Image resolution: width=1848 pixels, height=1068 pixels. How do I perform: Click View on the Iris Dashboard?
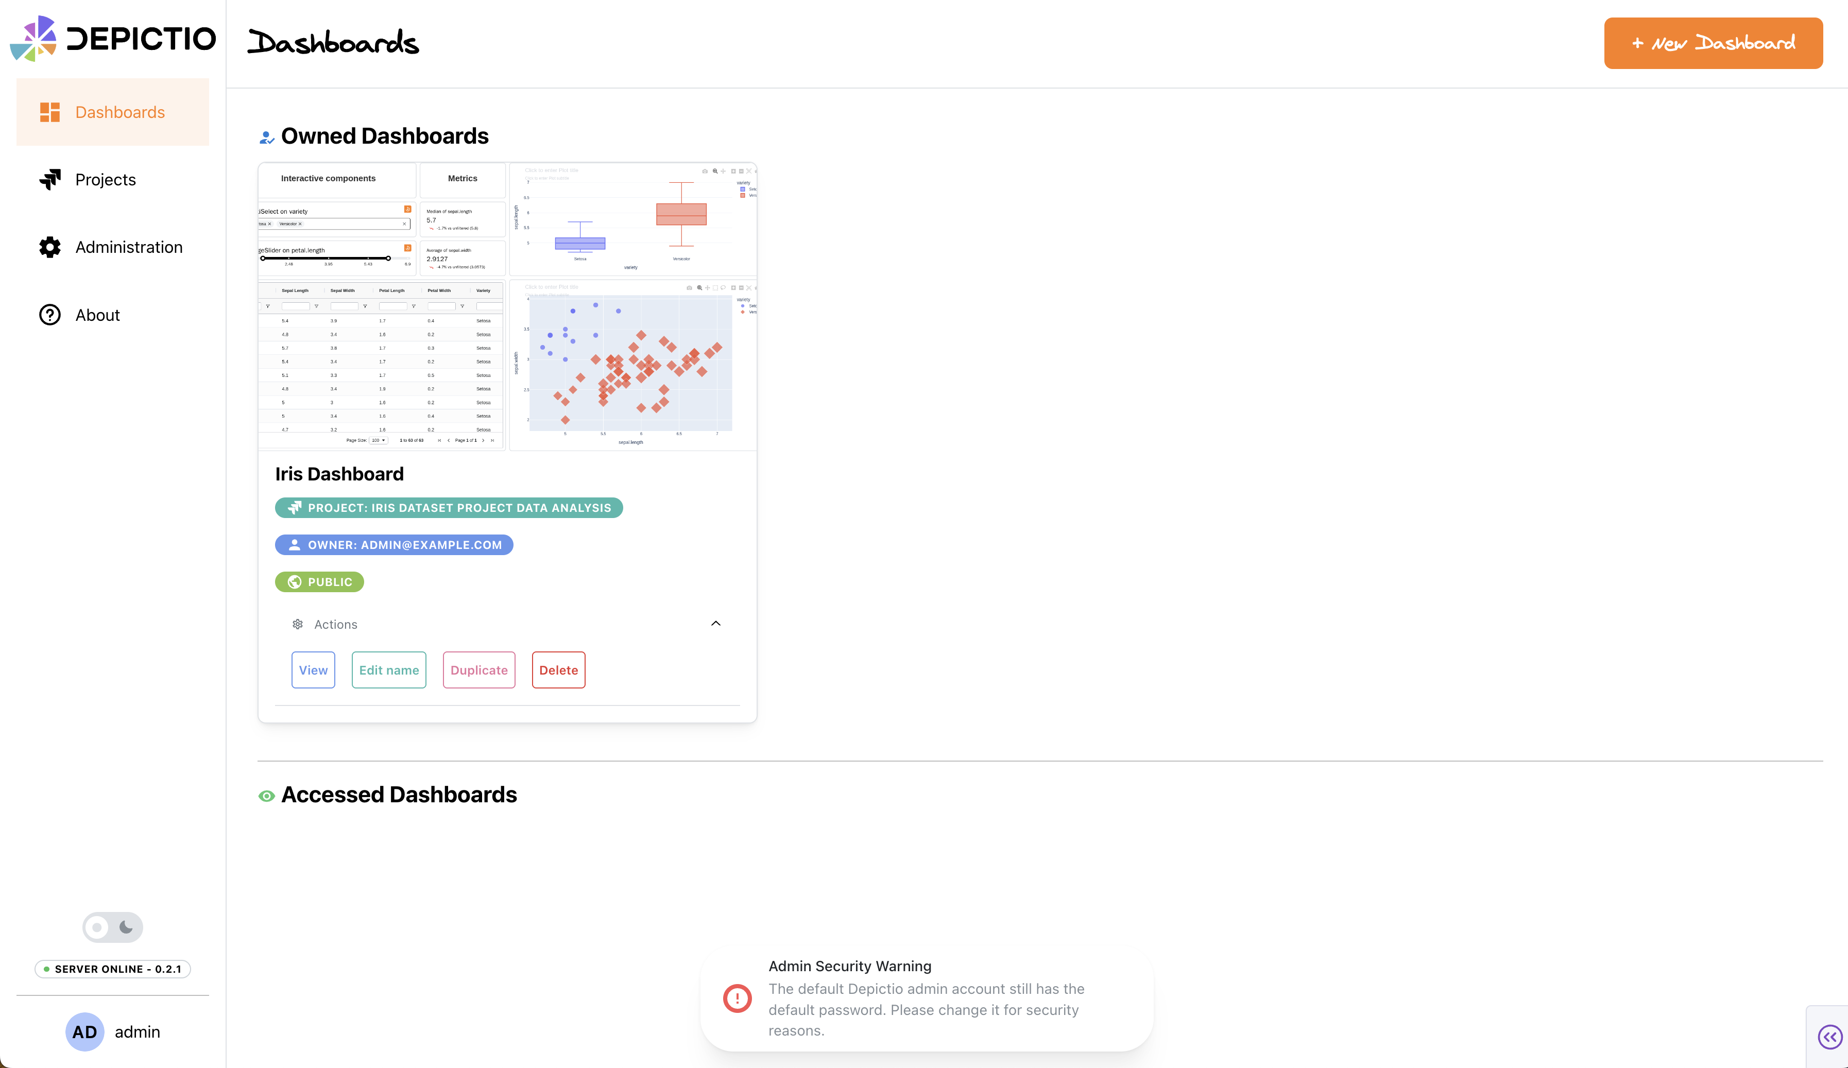[x=313, y=669]
